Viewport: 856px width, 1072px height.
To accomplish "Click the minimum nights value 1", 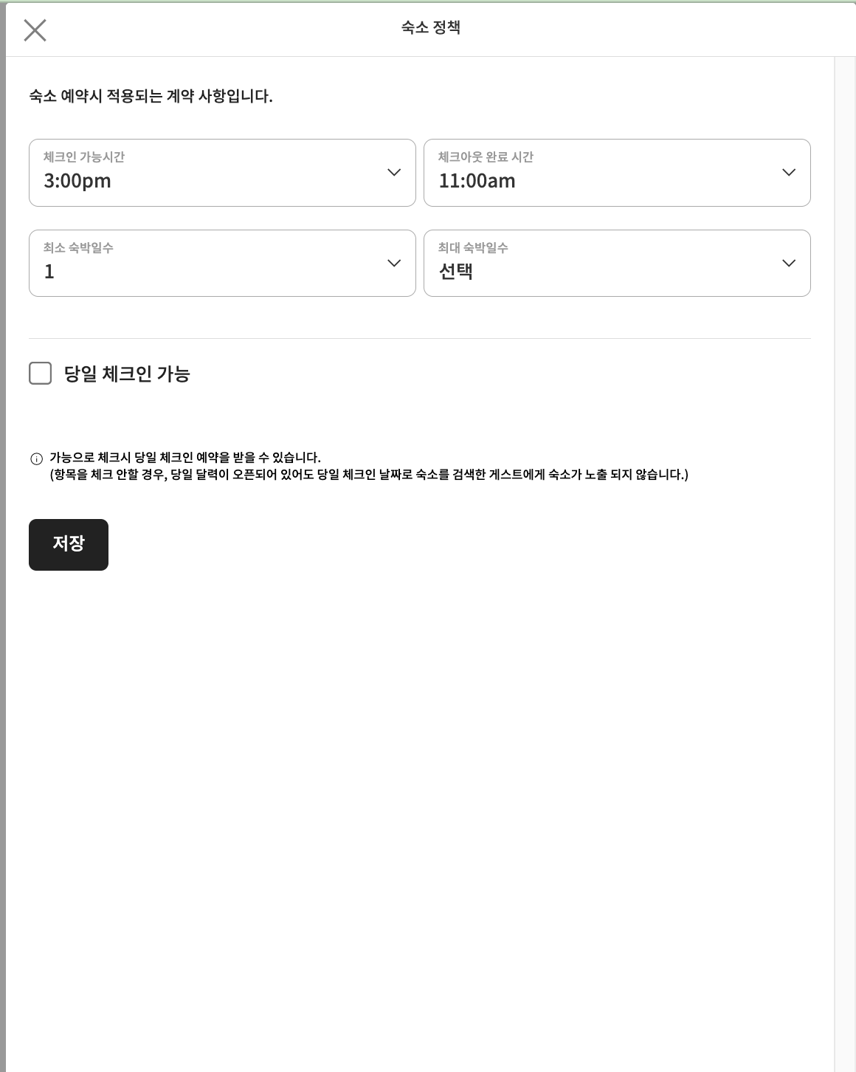I will coord(49,272).
